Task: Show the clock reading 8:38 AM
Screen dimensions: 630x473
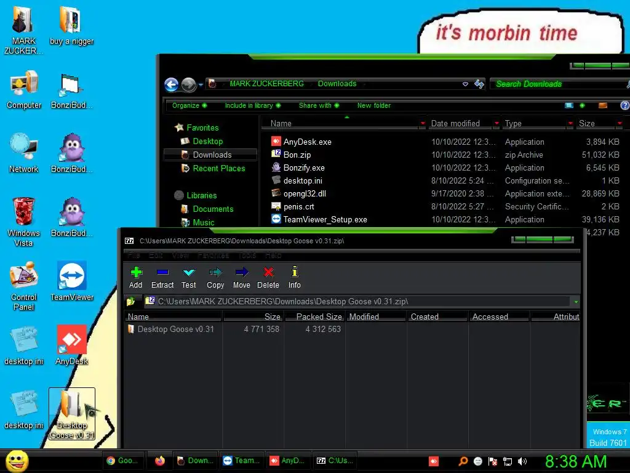Action: [x=576, y=461]
